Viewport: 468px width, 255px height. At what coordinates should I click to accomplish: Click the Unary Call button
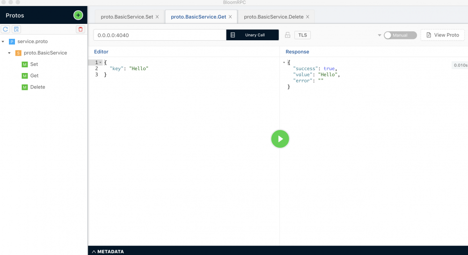pos(253,35)
